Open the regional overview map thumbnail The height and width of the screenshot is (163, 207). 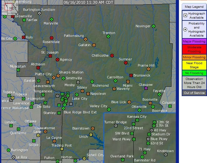(x=10, y=8)
